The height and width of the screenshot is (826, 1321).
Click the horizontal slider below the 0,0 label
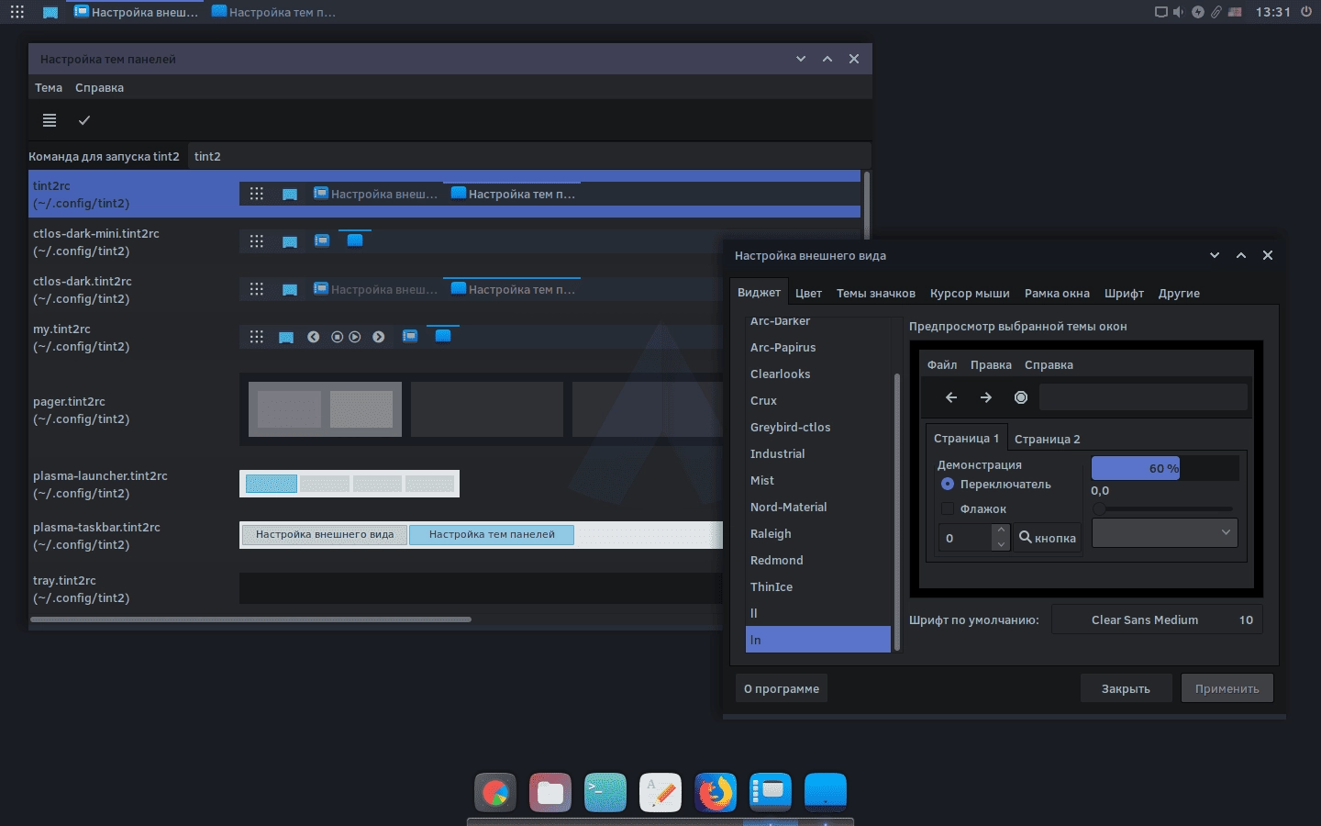pos(1165,508)
